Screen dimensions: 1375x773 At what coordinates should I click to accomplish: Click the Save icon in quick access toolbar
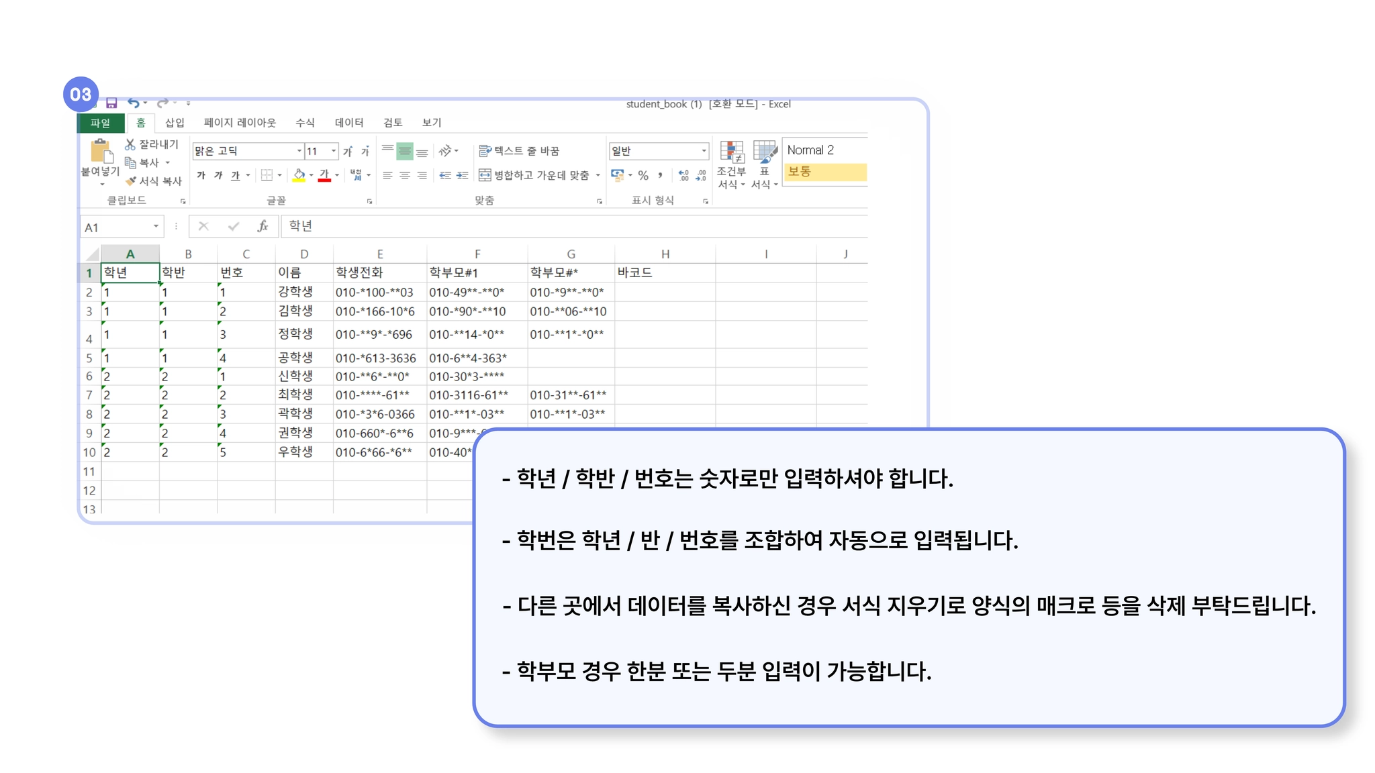click(x=111, y=103)
